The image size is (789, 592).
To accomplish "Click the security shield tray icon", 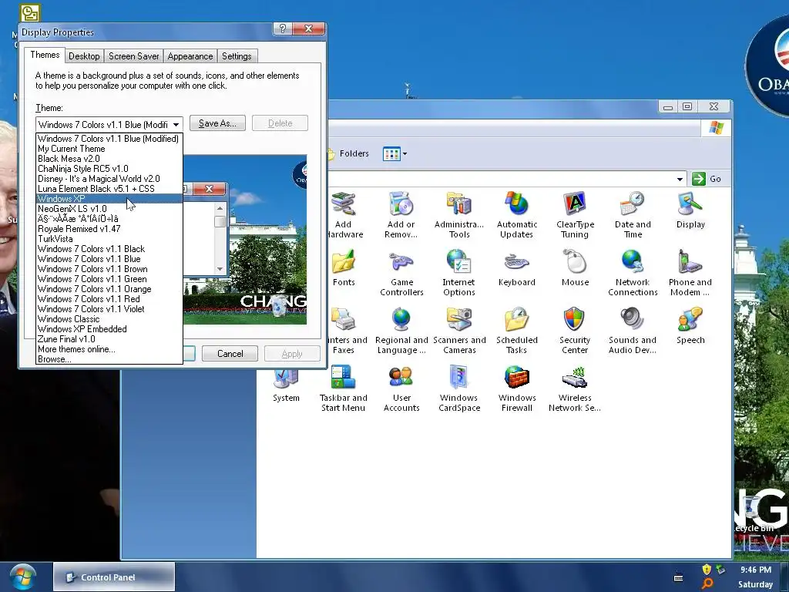I will pos(707,570).
